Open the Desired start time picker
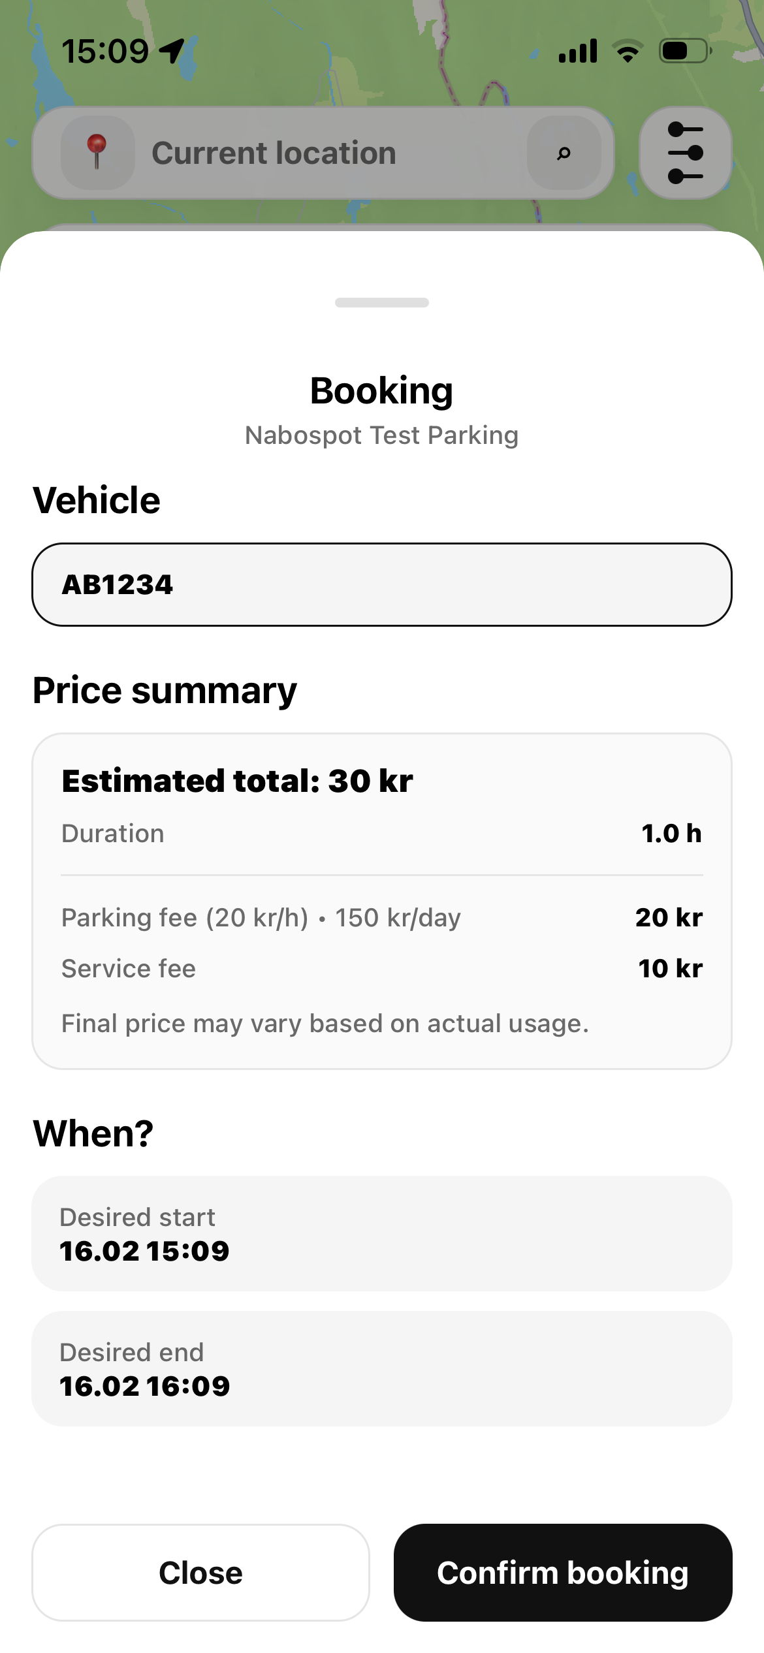This screenshot has width=764, height=1653. click(x=382, y=1233)
